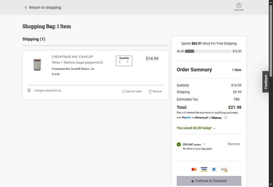Open the Quantity dropdown
The height and width of the screenshot is (187, 273).
pyautogui.click(x=124, y=61)
